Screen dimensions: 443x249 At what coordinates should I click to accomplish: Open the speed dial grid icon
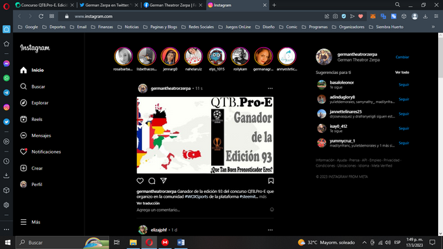[x=52, y=17]
